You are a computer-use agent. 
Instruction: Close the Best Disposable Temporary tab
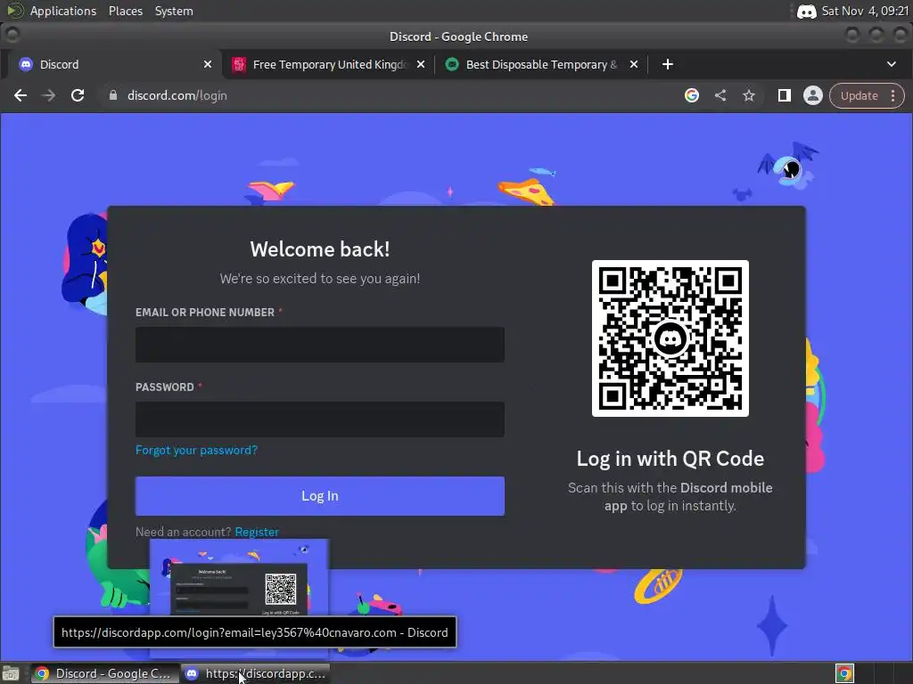[x=634, y=64]
